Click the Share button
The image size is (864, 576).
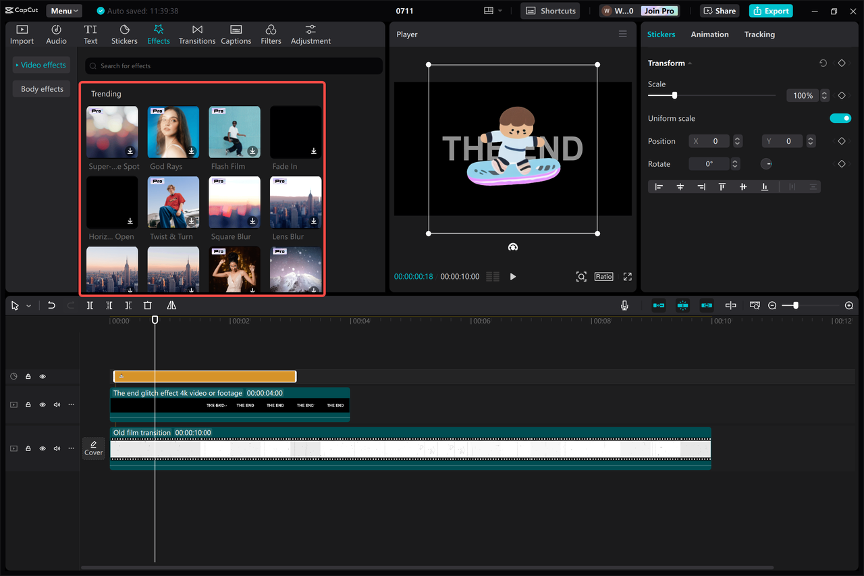point(720,11)
